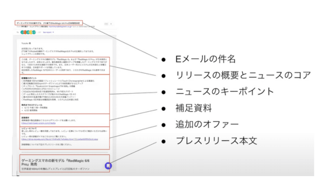Click the '追加のオファー' bullet text
The width and height of the screenshot is (333, 187).
click(207, 124)
